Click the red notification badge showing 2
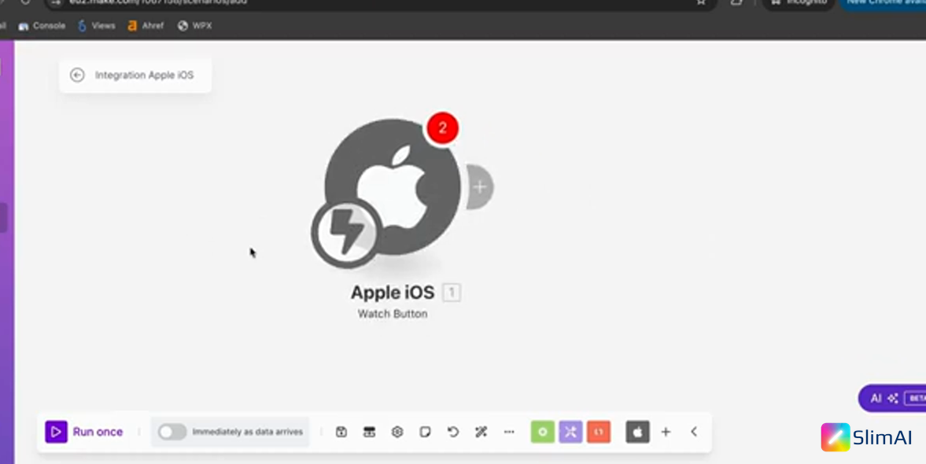 tap(441, 128)
